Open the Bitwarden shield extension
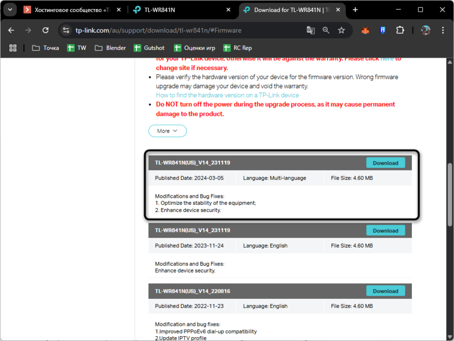This screenshot has width=454, height=341. [x=383, y=30]
